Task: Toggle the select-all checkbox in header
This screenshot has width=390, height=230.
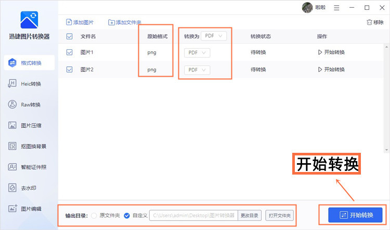Action: (69, 36)
